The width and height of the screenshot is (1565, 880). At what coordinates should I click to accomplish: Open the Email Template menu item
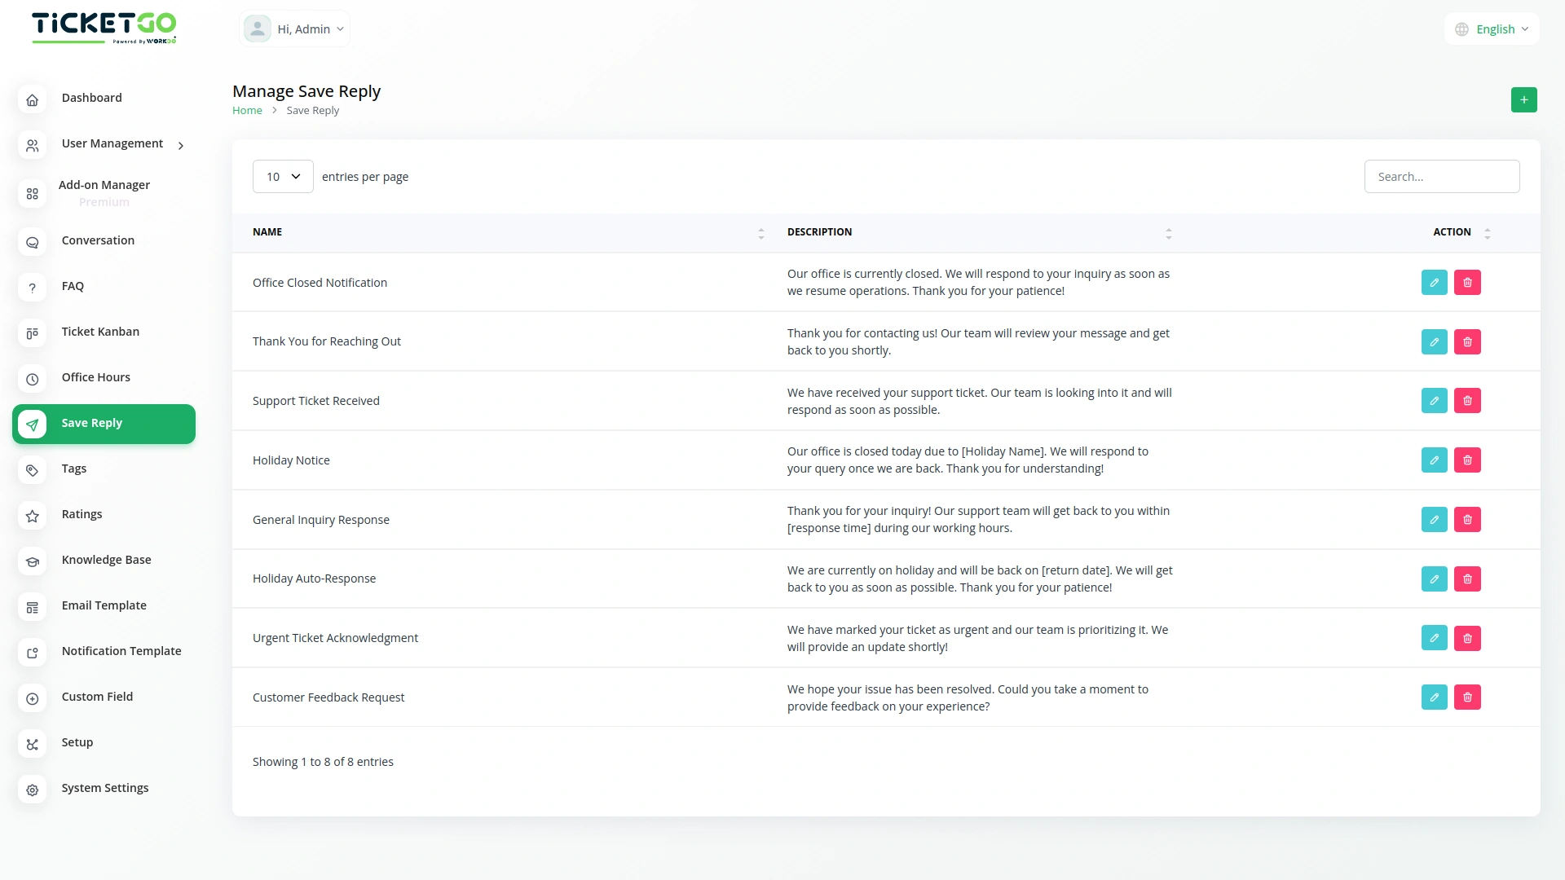click(x=104, y=605)
